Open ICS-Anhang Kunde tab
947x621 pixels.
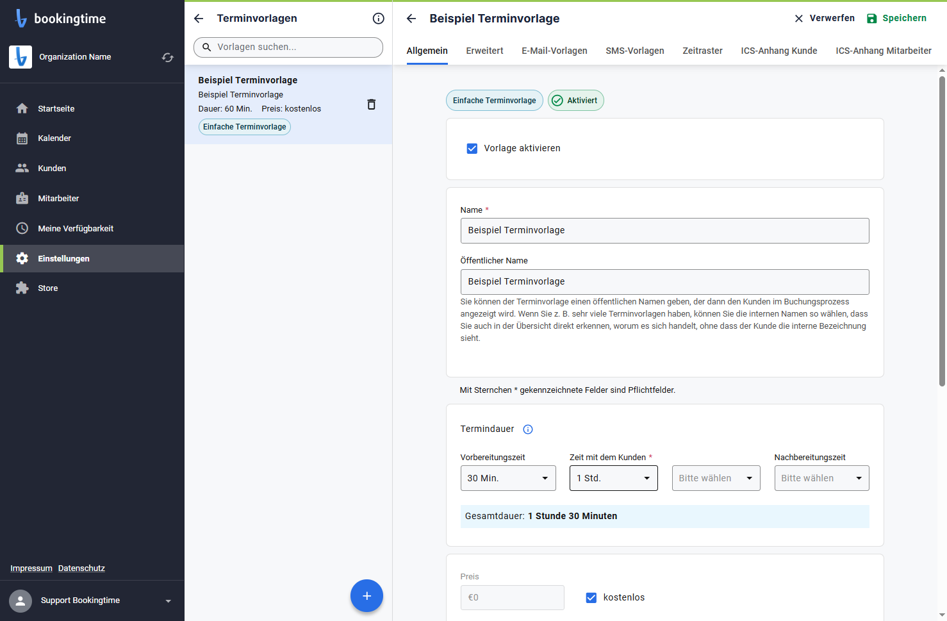tap(779, 51)
